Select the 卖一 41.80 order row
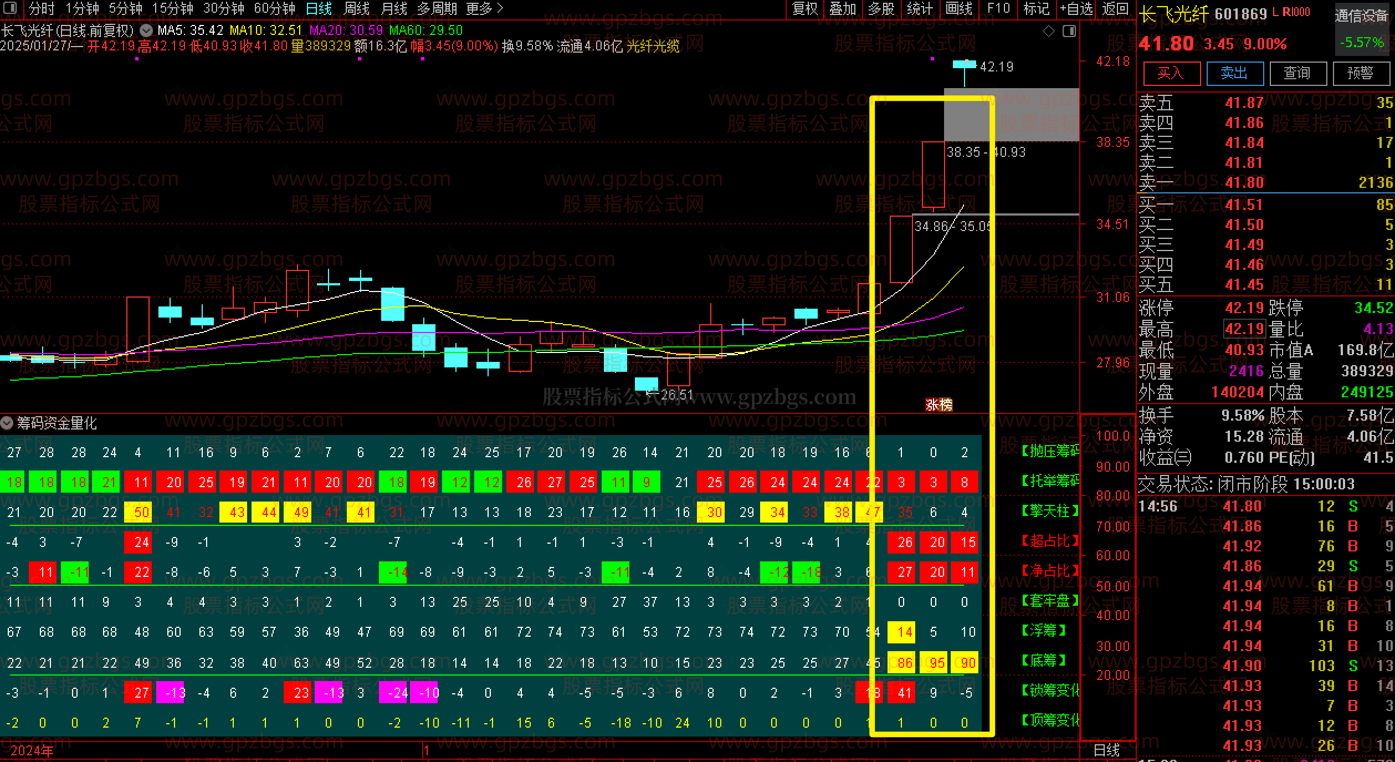 coord(1266,182)
